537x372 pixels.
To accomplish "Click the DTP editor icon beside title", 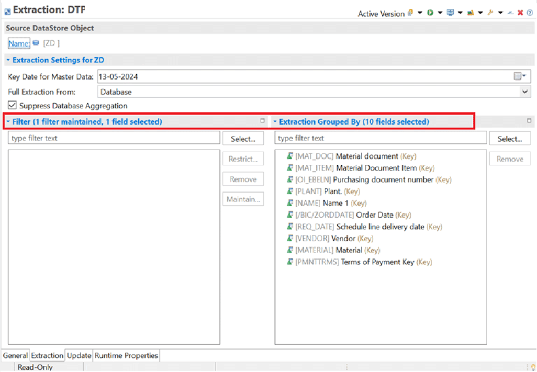I will [x=7, y=12].
